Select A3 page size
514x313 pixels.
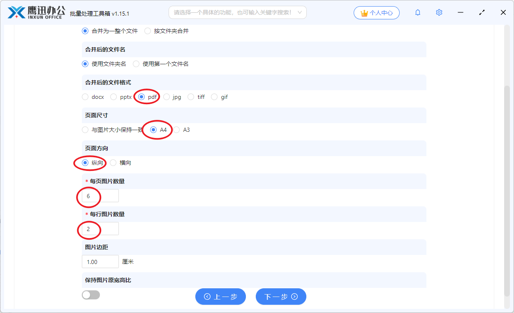[x=182, y=130]
